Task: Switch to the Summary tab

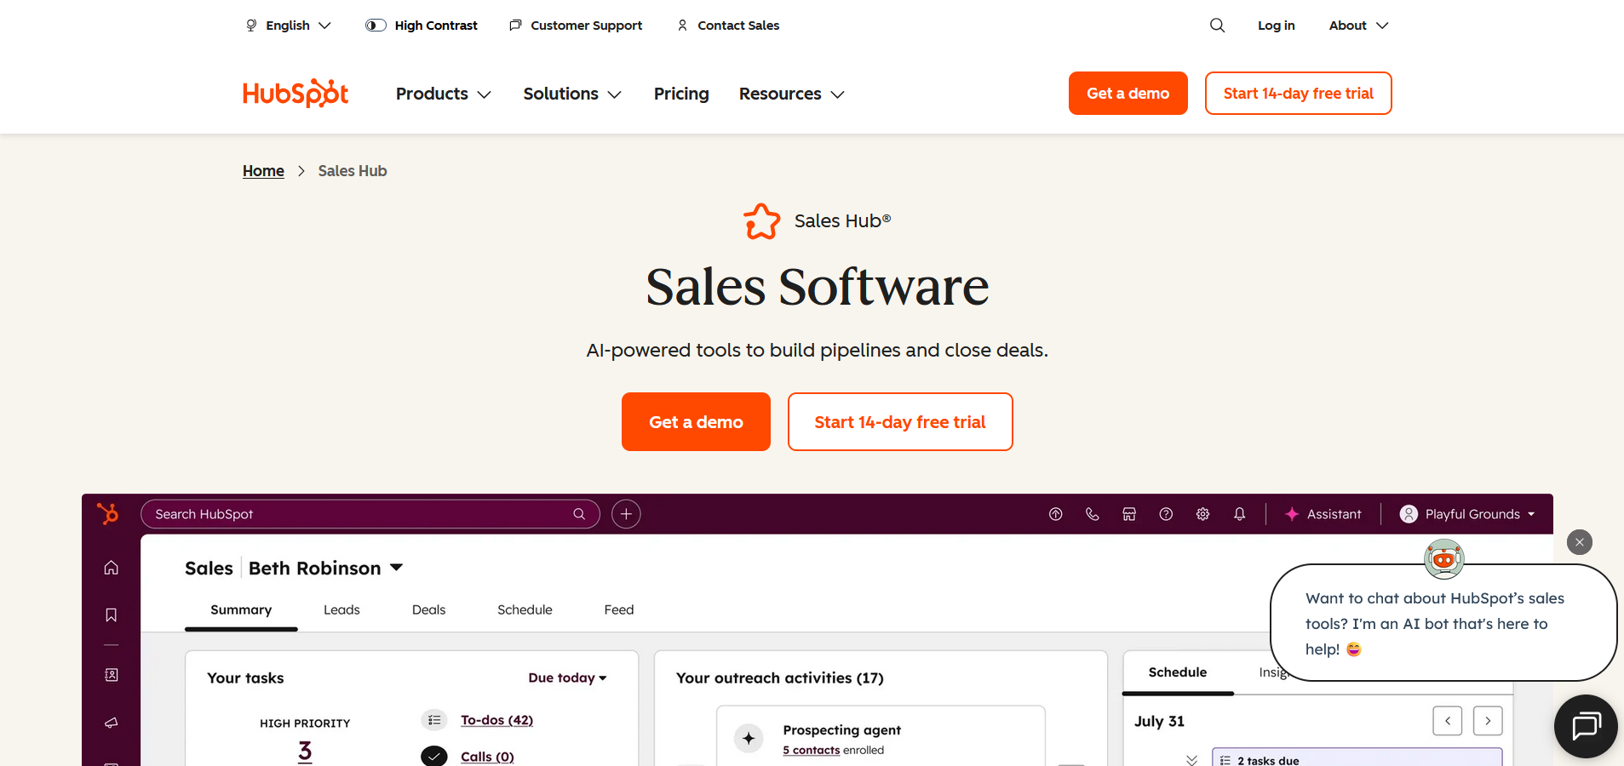Action: 241,610
